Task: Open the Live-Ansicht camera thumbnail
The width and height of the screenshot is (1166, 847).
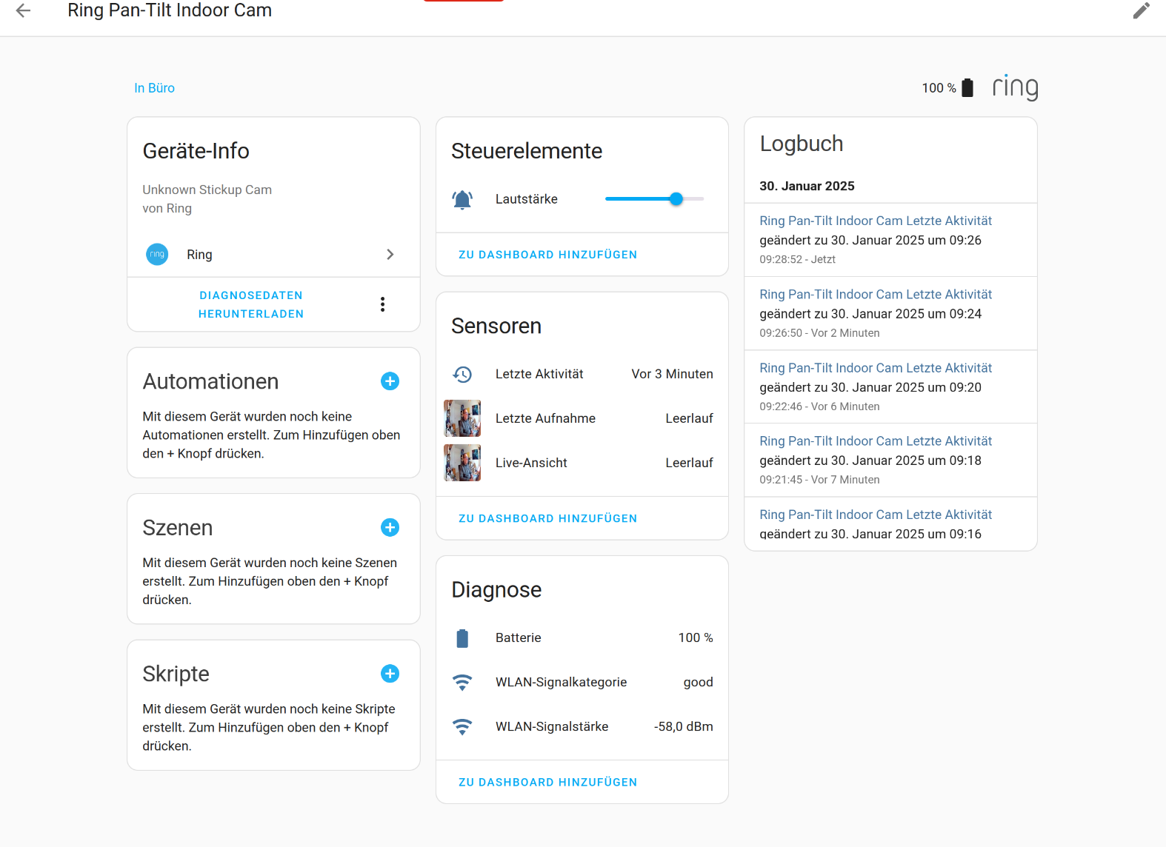Action: pyautogui.click(x=462, y=463)
